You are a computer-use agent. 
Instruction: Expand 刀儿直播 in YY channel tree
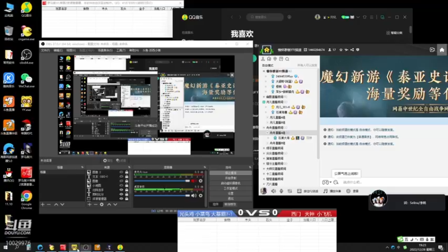click(264, 184)
